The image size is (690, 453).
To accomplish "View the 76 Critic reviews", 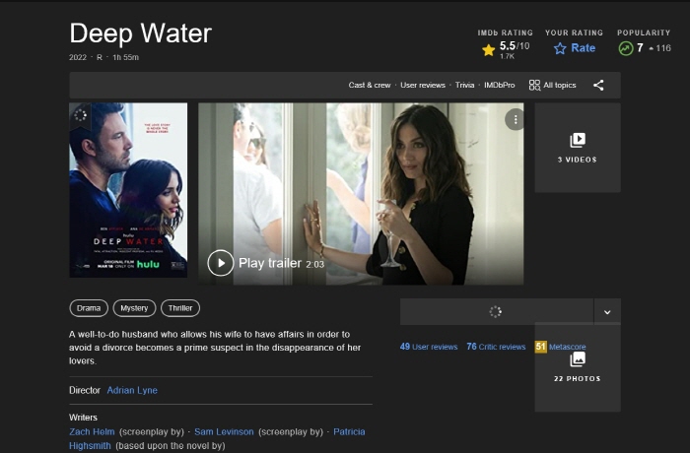I will pyautogui.click(x=496, y=347).
